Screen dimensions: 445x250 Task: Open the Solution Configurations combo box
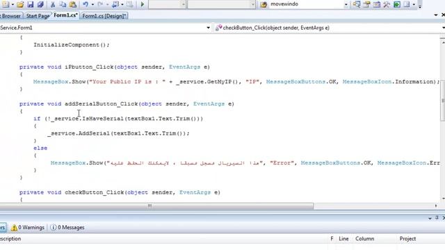(167, 4)
